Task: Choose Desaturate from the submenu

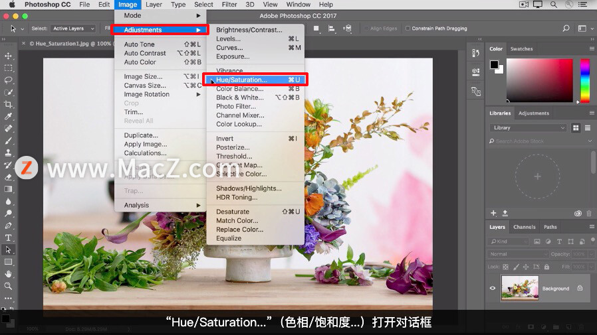Action: [255, 212]
